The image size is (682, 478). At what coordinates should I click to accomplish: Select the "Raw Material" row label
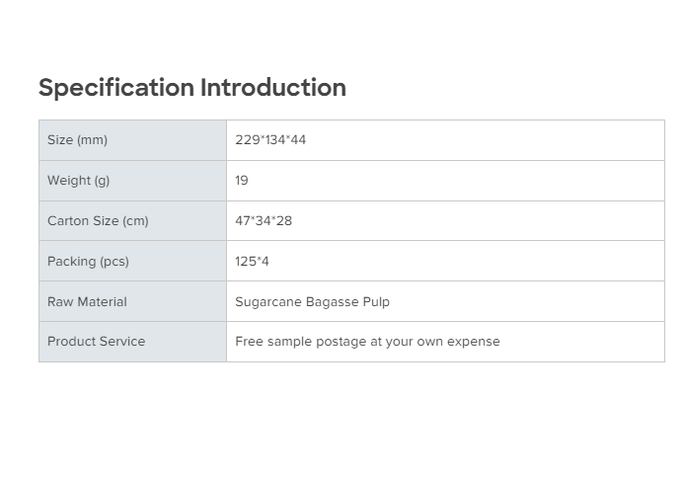tap(87, 302)
